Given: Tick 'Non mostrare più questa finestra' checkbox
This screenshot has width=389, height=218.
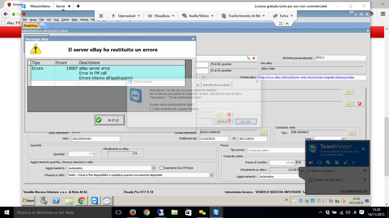Looking at the screenshot, I should (151, 109).
